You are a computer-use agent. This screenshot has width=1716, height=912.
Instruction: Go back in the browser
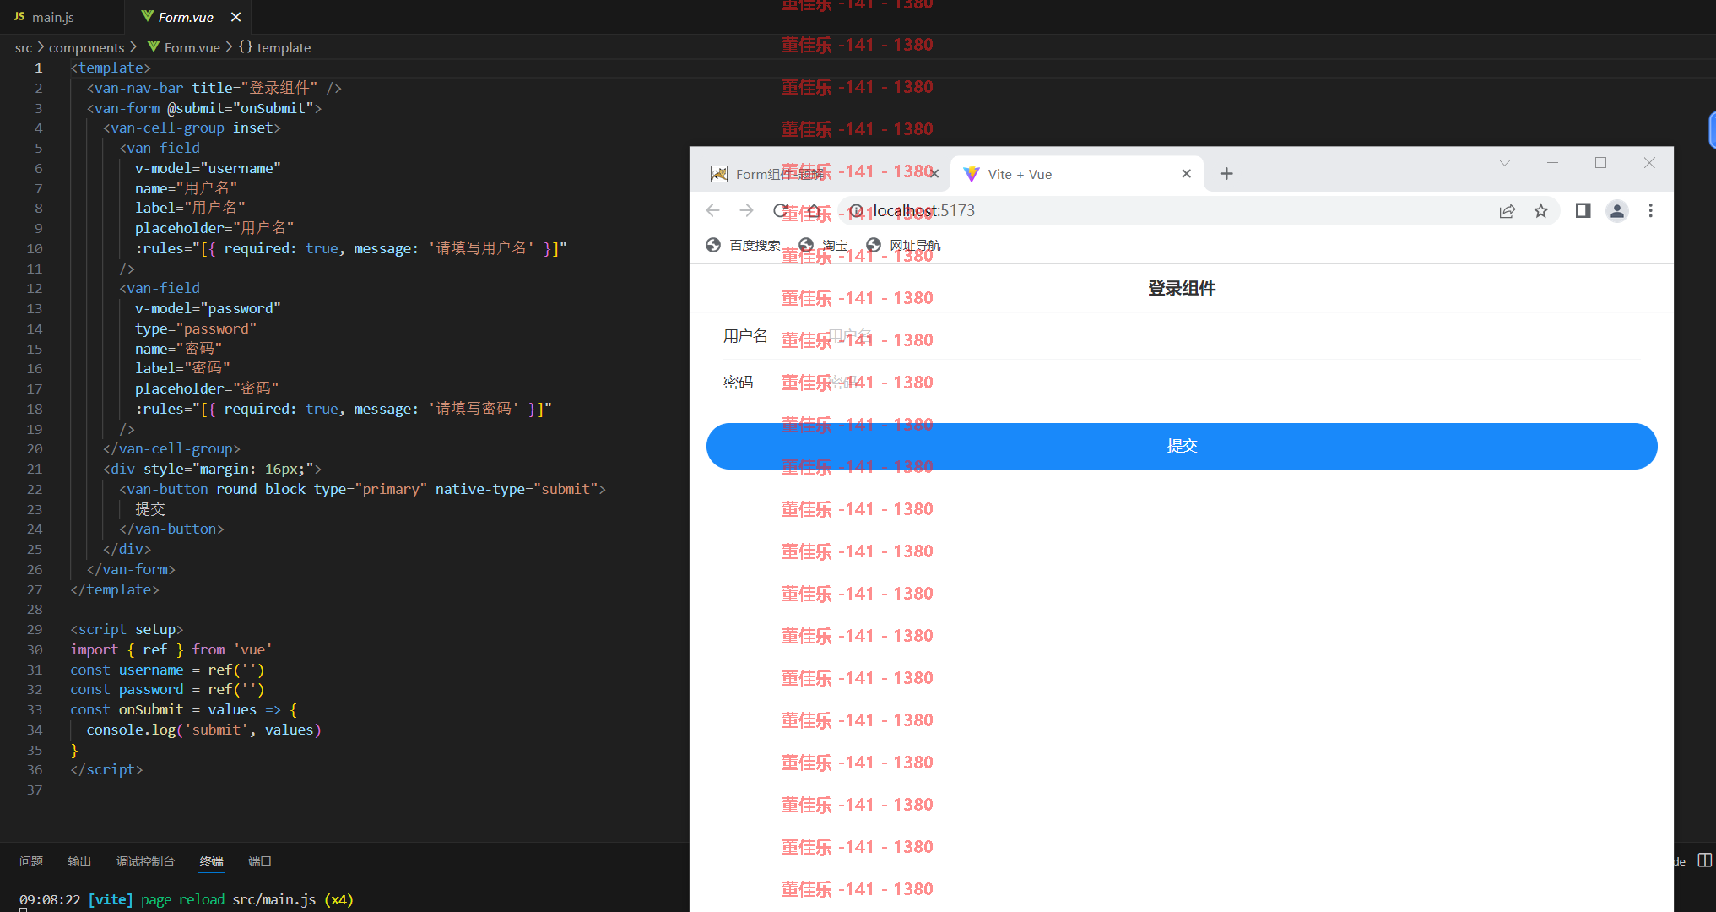pos(713,210)
